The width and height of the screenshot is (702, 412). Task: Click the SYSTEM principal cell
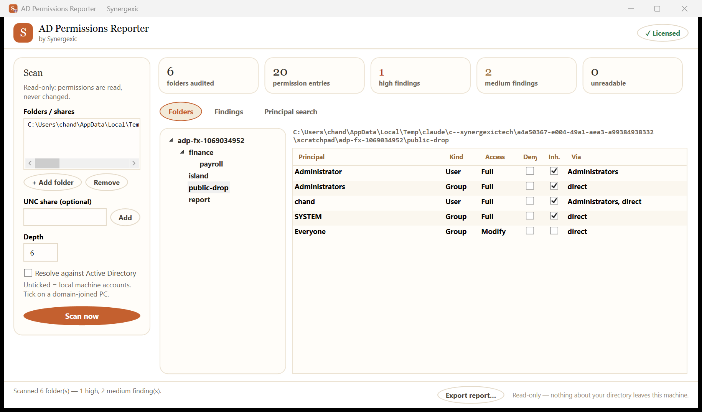(308, 216)
